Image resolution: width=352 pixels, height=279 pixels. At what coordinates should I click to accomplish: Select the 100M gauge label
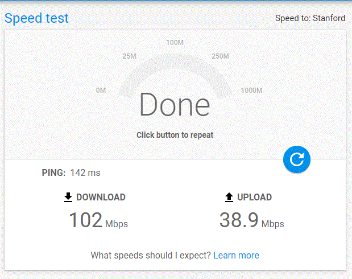(175, 43)
